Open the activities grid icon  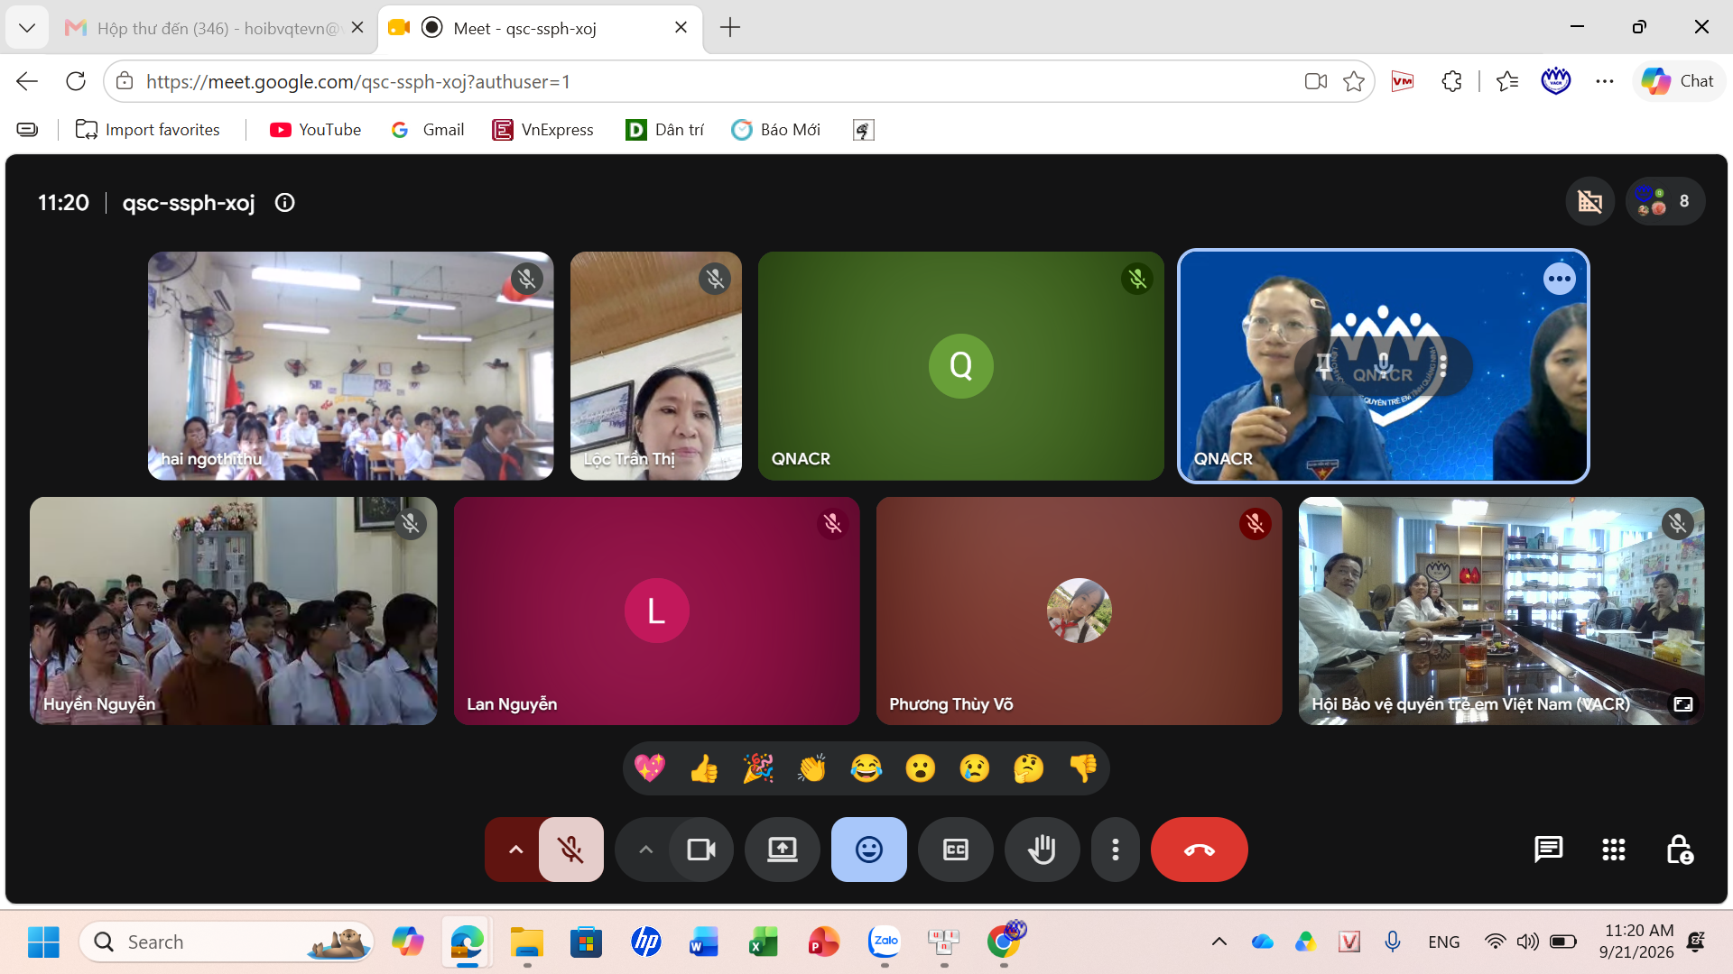pyautogui.click(x=1613, y=850)
